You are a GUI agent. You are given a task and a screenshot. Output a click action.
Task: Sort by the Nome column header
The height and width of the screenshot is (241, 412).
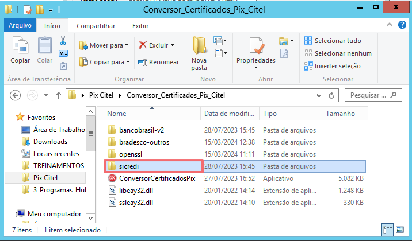coord(149,114)
